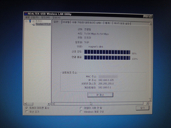The image size is (171, 128).
Task: Toggle the 트레이 아이콘 표시 checkbox
Action: (x=26, y=108)
